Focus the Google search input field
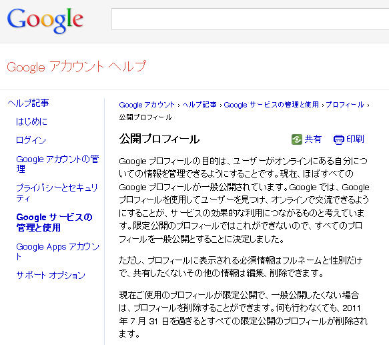Image resolution: width=389 pixels, height=345 pixels. (x=250, y=19)
